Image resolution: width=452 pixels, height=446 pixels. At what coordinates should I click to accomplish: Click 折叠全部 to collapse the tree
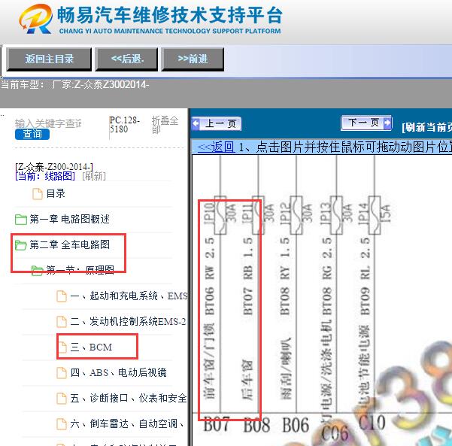[x=165, y=125]
